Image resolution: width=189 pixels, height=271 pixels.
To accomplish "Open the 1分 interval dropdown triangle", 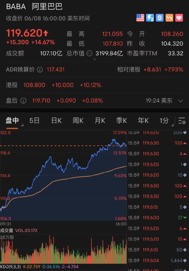I will click(172, 125).
